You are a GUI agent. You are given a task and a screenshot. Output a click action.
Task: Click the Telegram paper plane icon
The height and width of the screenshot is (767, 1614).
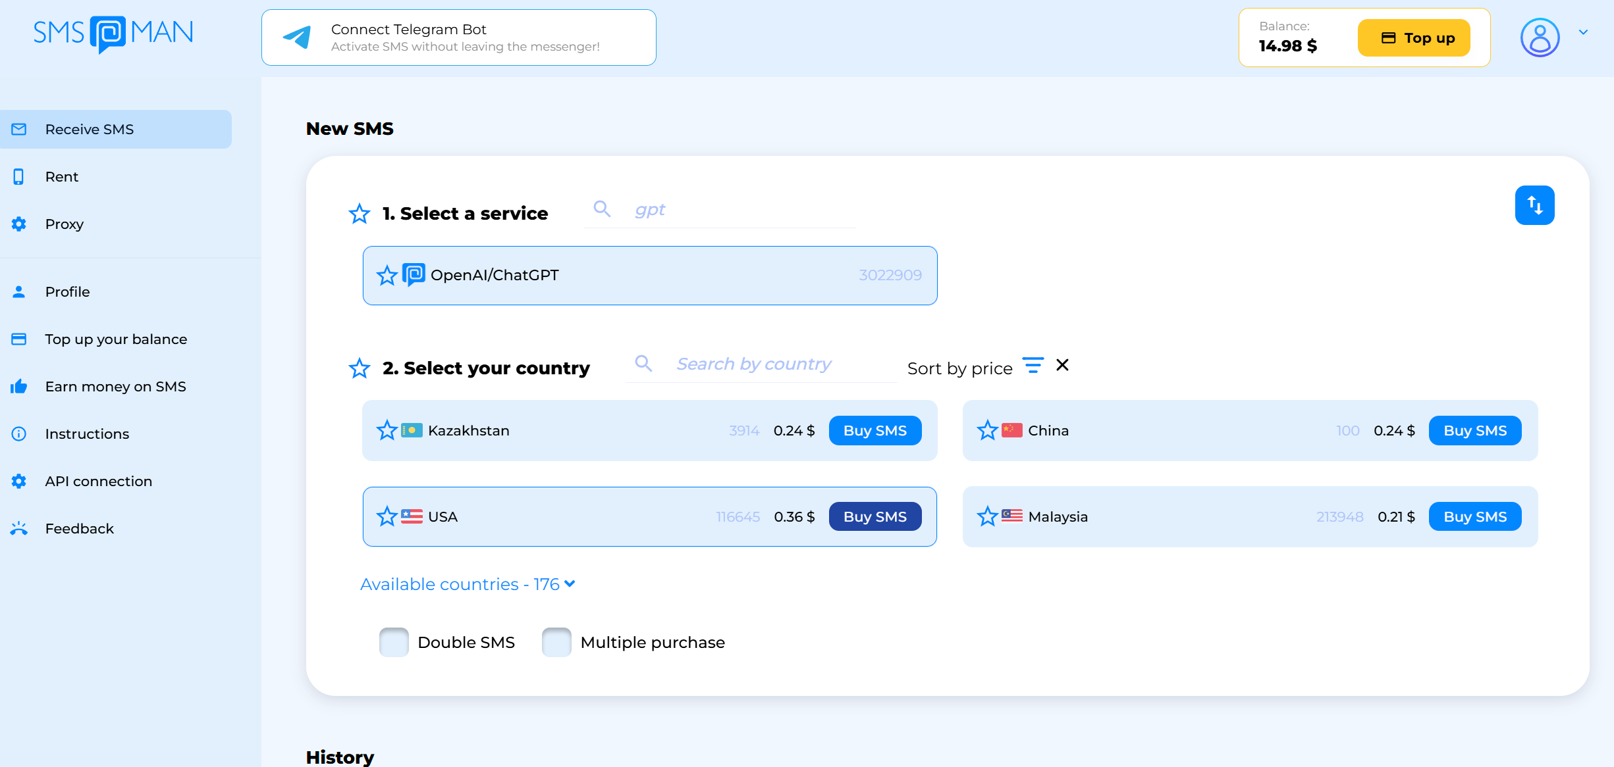[x=297, y=37]
